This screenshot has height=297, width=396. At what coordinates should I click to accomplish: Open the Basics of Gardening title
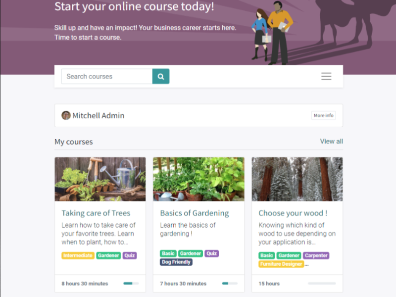point(195,213)
